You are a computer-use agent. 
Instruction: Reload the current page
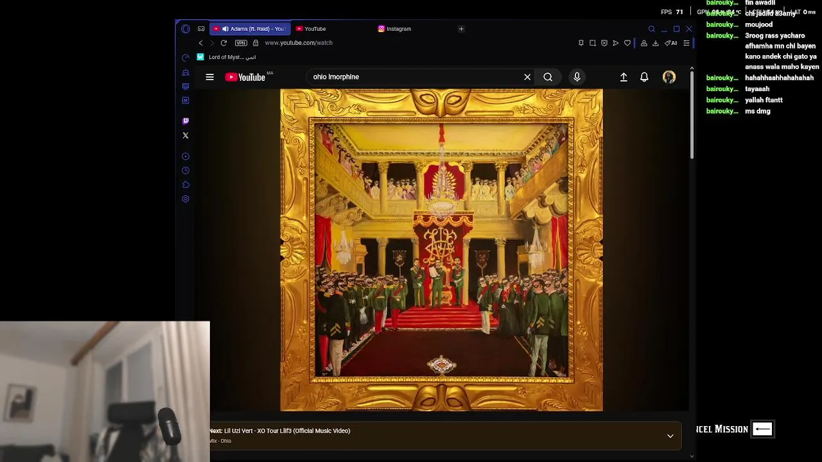tap(223, 43)
